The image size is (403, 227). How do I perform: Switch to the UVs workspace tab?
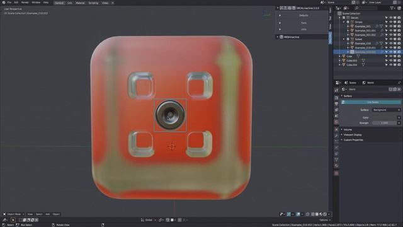(70, 3)
